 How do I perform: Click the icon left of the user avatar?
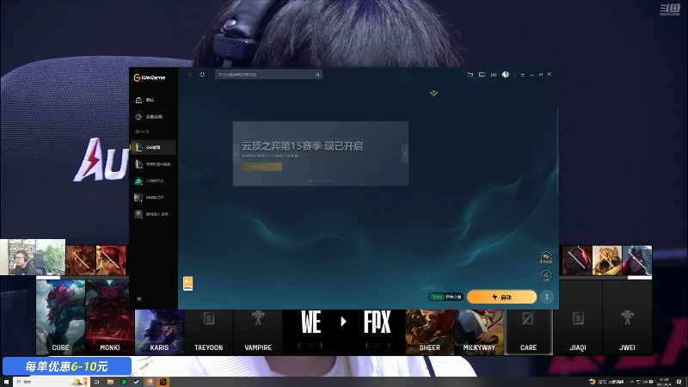(494, 75)
